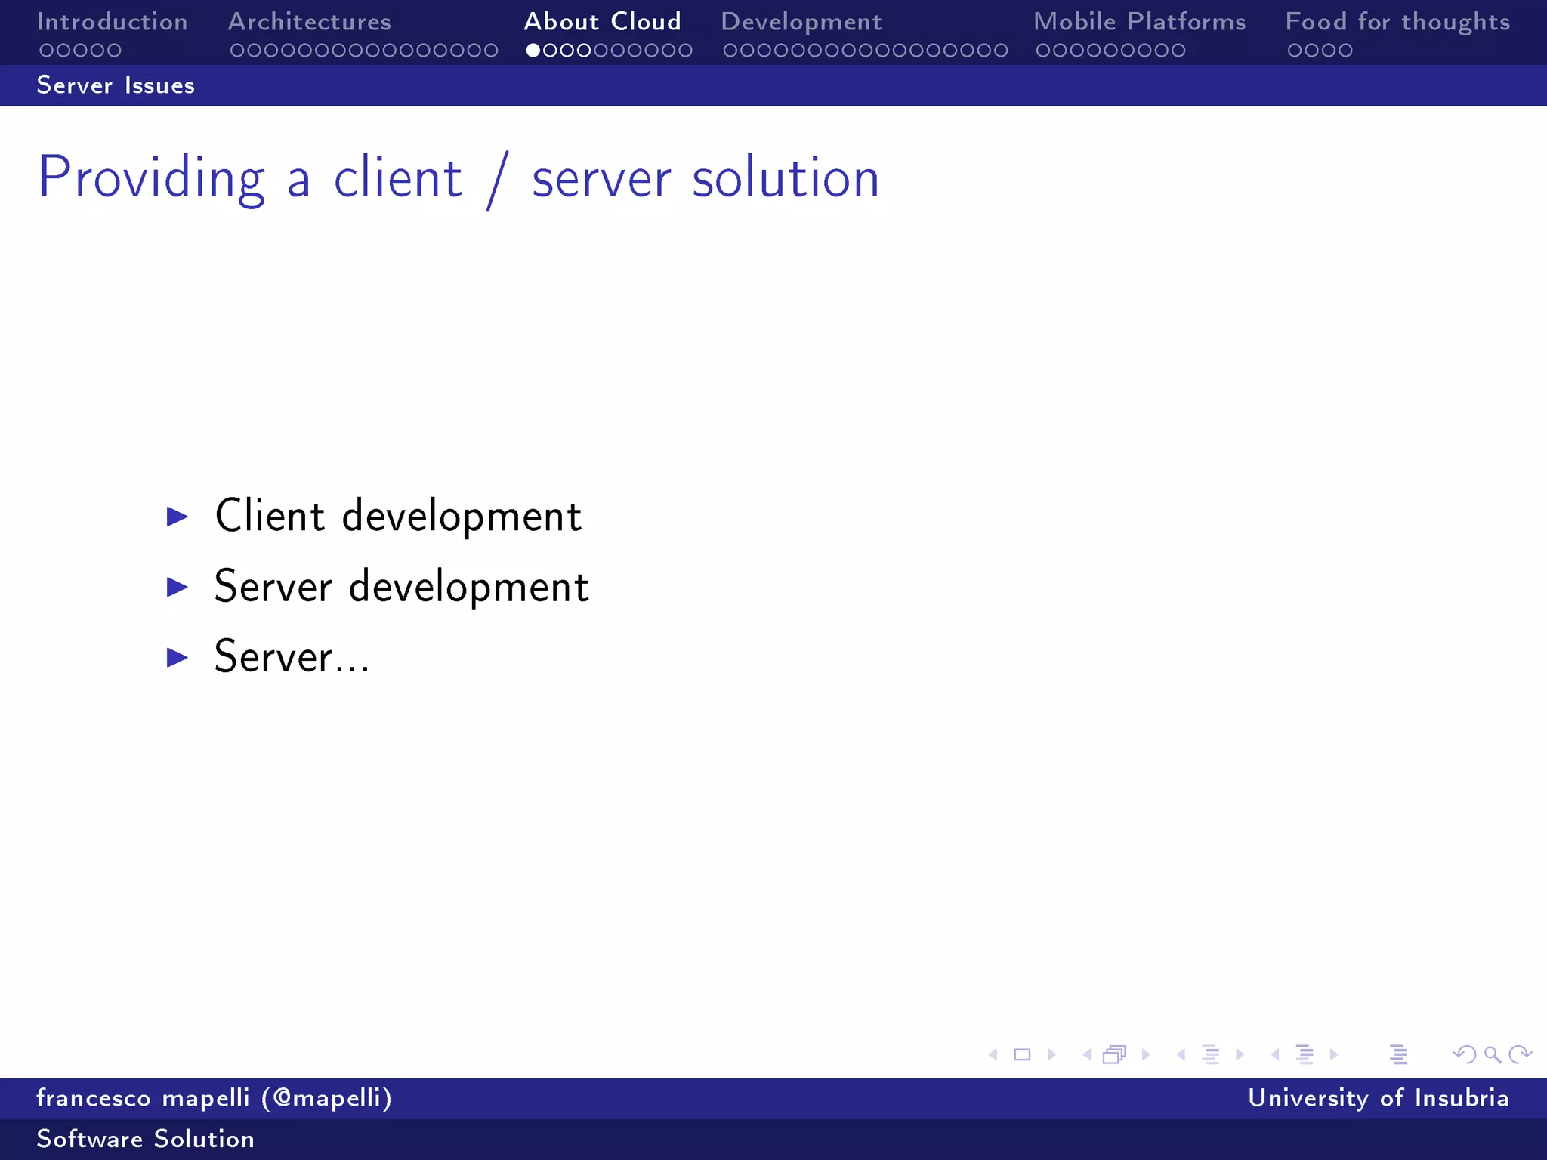Select the last slide dot under Introduction
The height and width of the screenshot is (1160, 1547).
(114, 51)
